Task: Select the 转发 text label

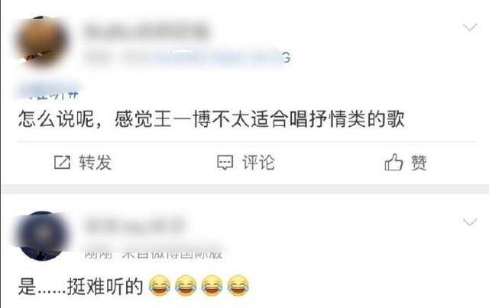Action: (x=95, y=162)
